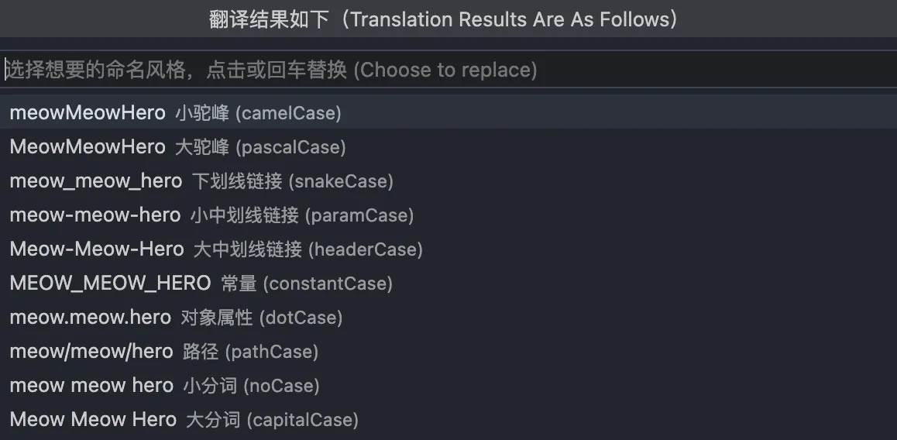Click the 下划线链接 (snakeCase) description
This screenshot has width=897, height=440.
(292, 181)
